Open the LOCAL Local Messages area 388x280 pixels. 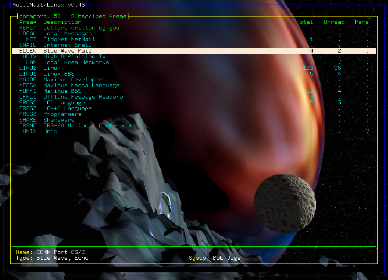pyautogui.click(x=67, y=33)
